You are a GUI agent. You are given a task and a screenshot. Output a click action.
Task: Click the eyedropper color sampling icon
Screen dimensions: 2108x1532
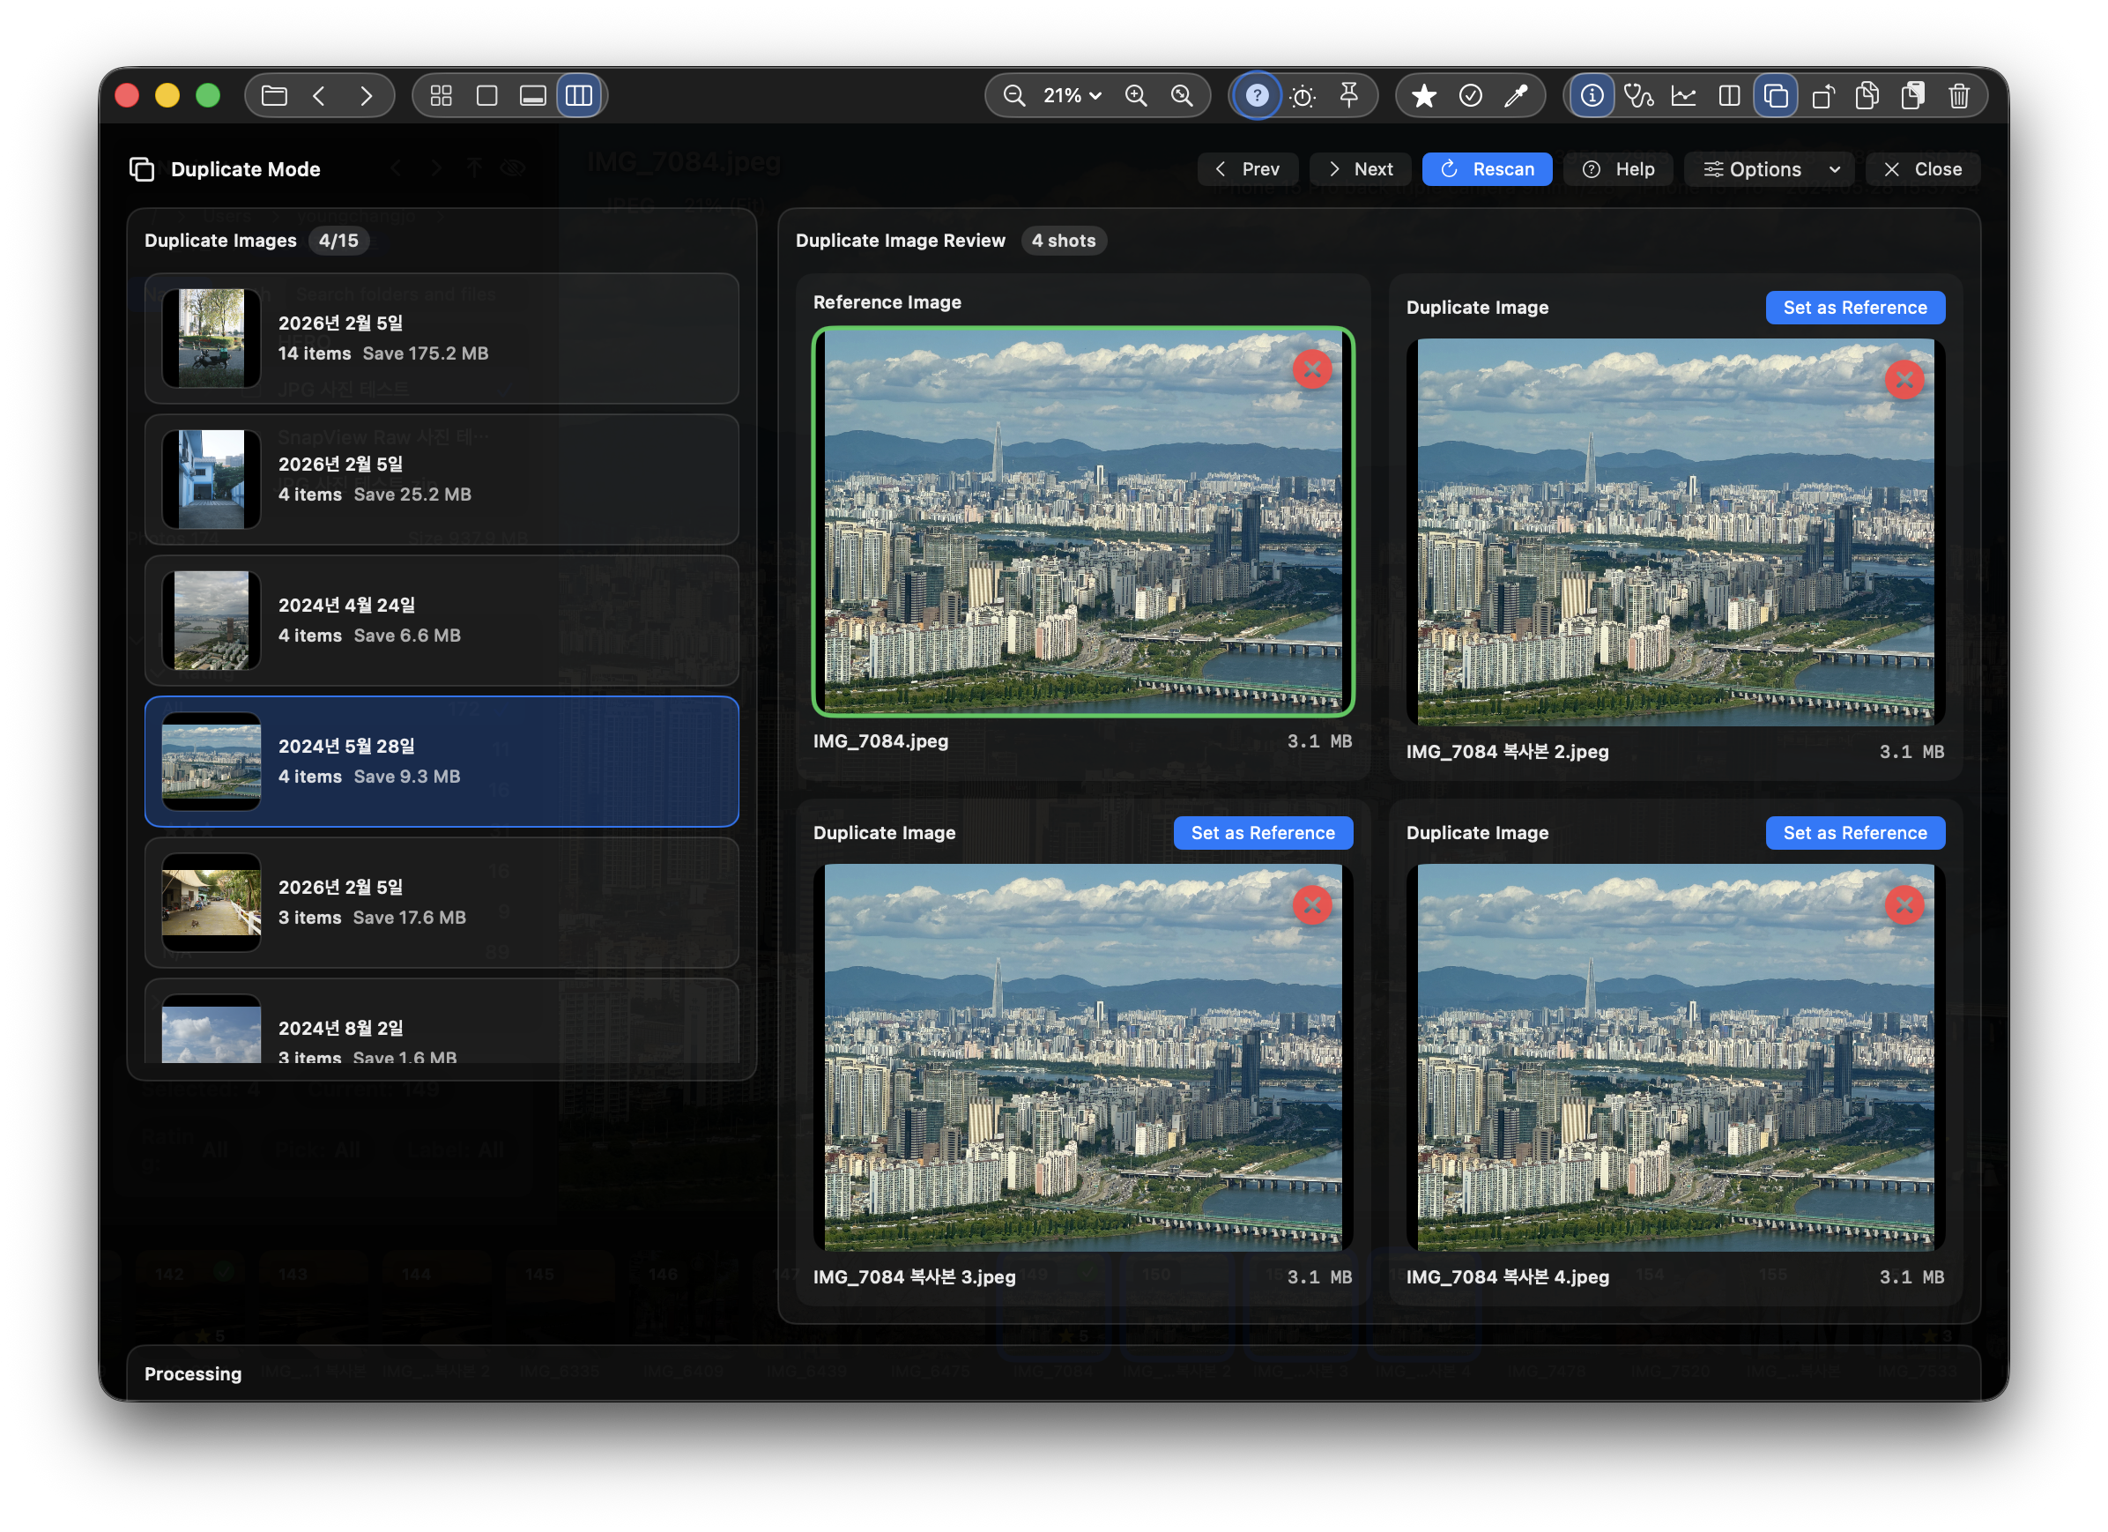point(1518,95)
